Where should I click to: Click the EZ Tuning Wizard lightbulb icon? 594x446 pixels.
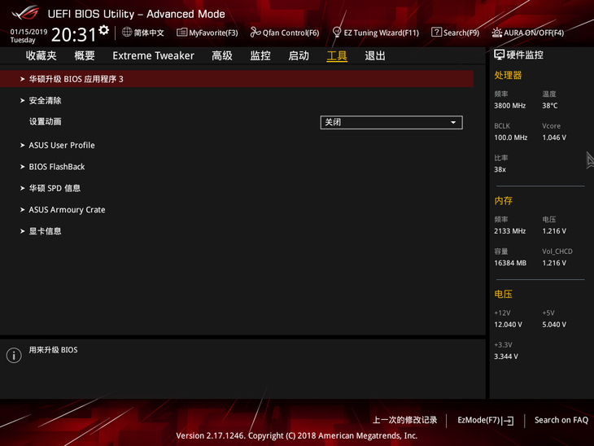(336, 33)
